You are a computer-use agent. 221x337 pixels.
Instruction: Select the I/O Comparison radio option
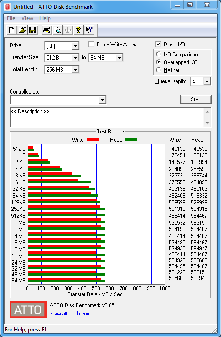click(159, 54)
